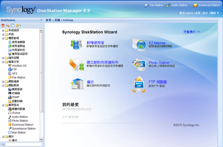The image size is (223, 147).
Task: Click the wrench and key icon in the sidebar toolbar
Action: tap(8, 25)
